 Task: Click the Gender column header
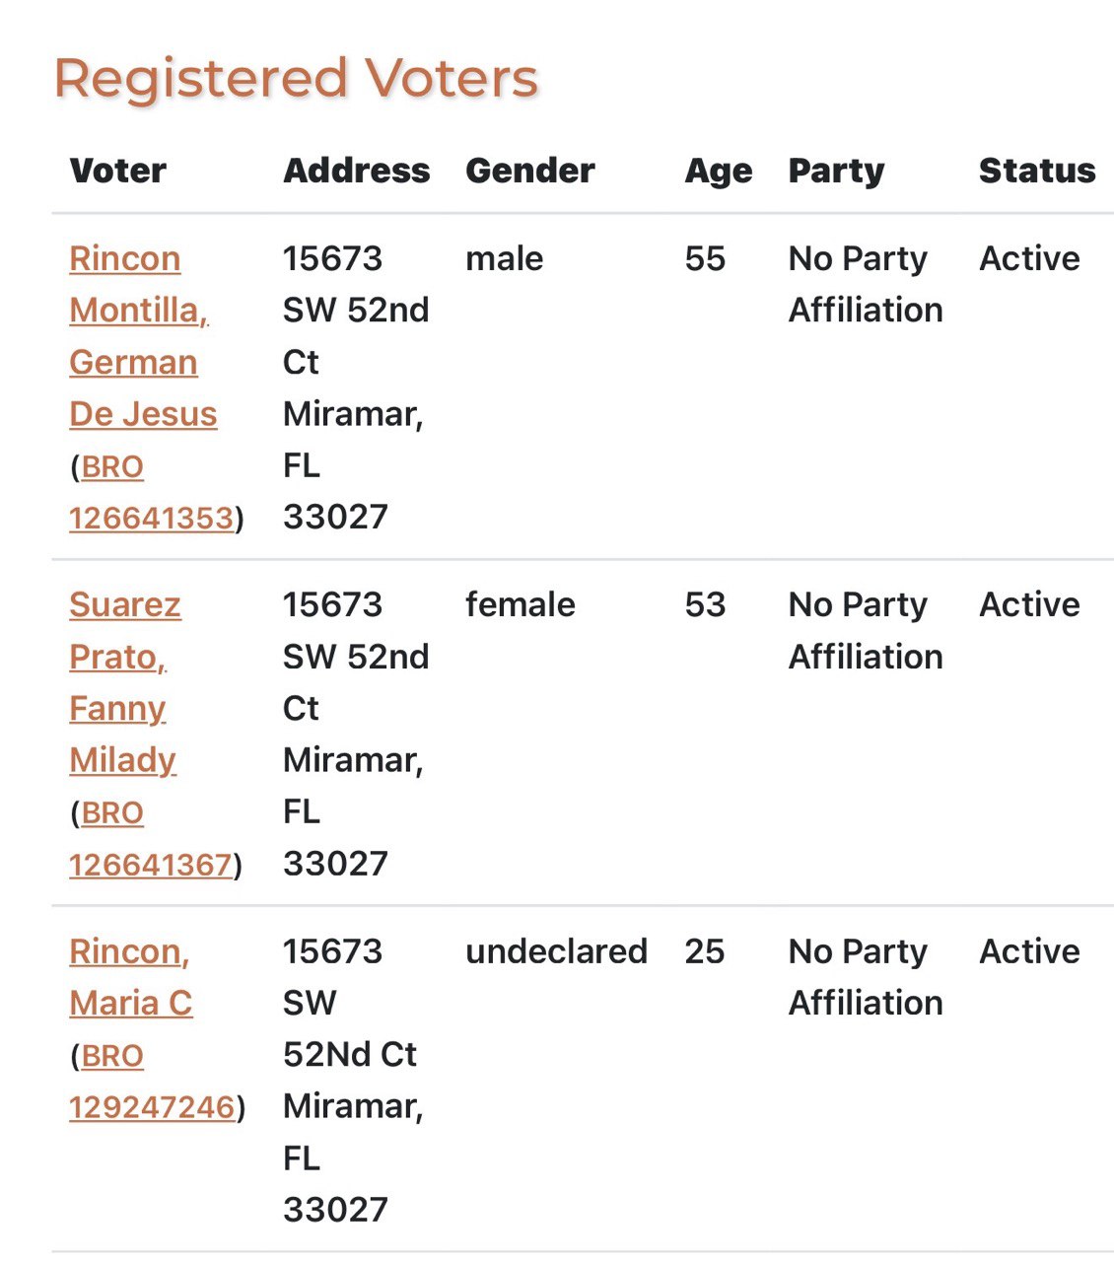coord(530,171)
